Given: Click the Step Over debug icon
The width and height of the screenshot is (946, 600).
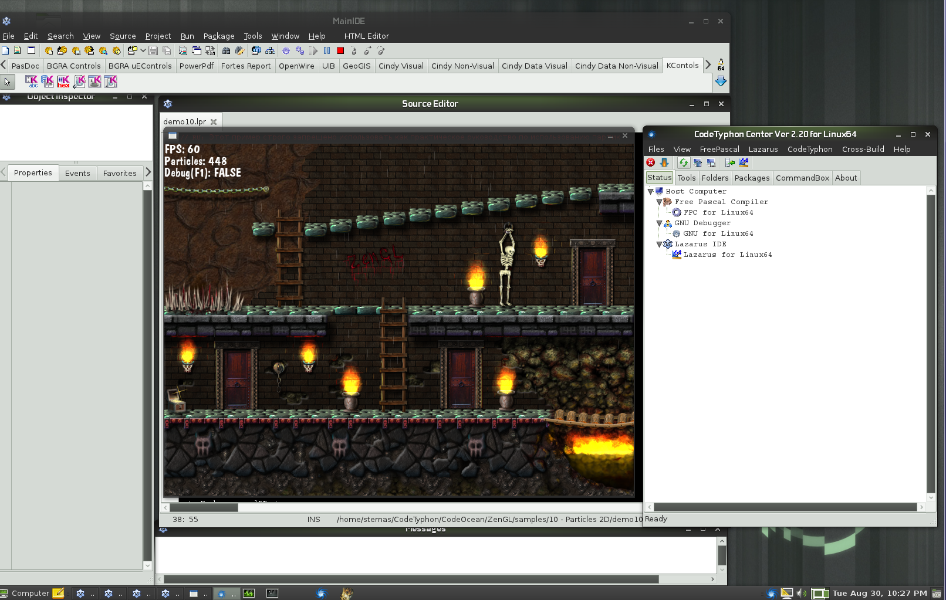Looking at the screenshot, I should pyautogui.click(x=381, y=50).
